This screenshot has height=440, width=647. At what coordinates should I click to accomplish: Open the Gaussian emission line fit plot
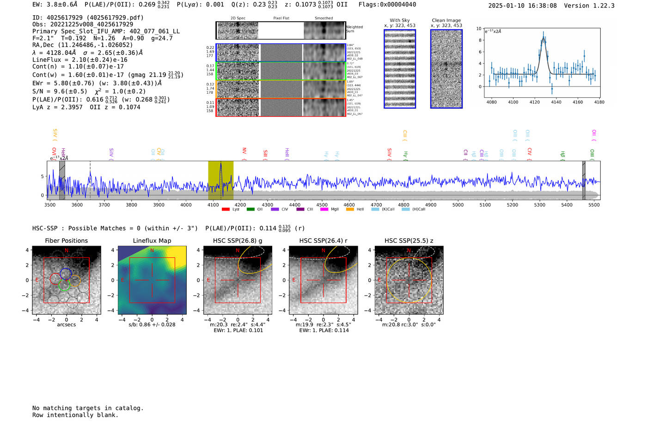[542, 63]
